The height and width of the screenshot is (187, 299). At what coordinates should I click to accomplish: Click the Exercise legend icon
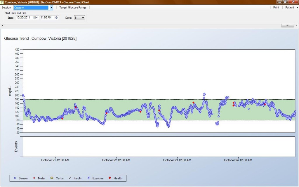tap(88, 178)
